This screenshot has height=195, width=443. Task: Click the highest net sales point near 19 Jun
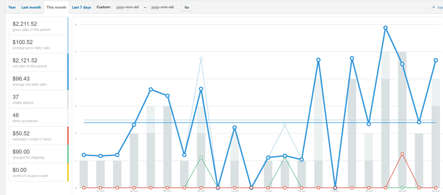(x=385, y=28)
